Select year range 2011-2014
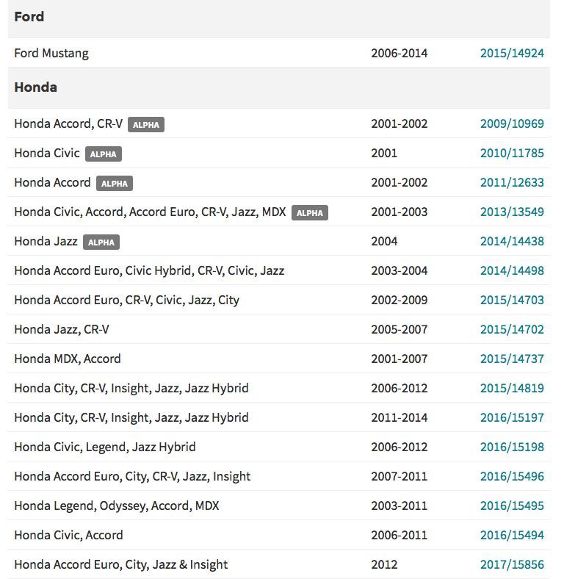This screenshot has width=564, height=579. pos(399,417)
